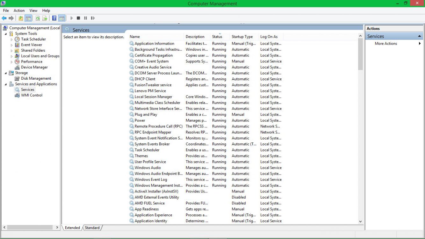Sort by the Description column header
This screenshot has width=425, height=239.
[x=197, y=37]
